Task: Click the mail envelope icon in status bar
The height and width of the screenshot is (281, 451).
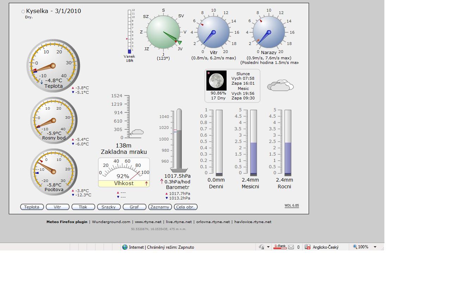Action: coord(291,247)
